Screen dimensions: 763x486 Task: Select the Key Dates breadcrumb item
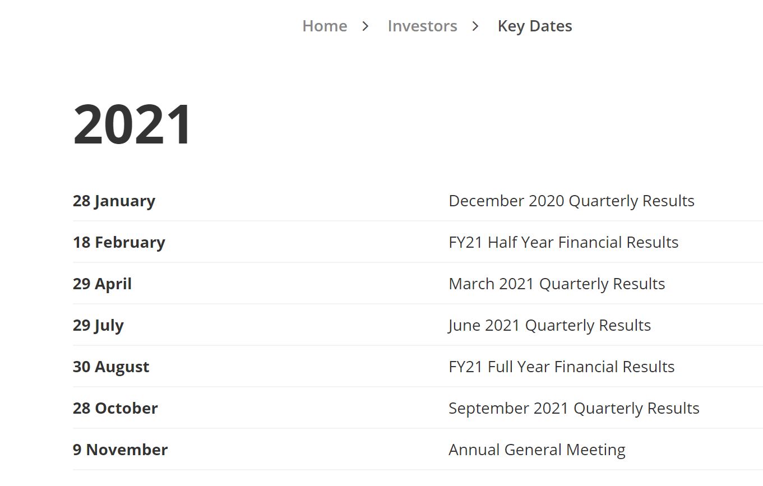tap(535, 26)
